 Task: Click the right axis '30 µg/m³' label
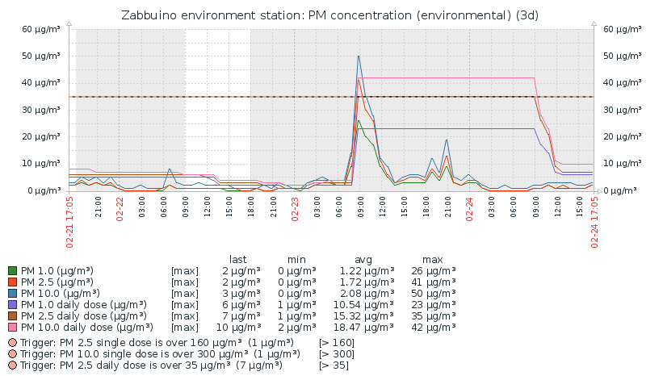(622, 110)
